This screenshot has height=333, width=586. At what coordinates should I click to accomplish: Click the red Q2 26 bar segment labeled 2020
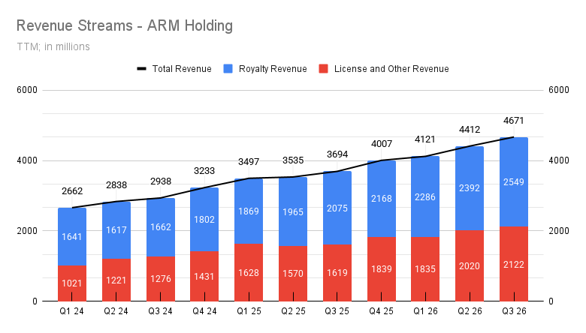pos(469,265)
